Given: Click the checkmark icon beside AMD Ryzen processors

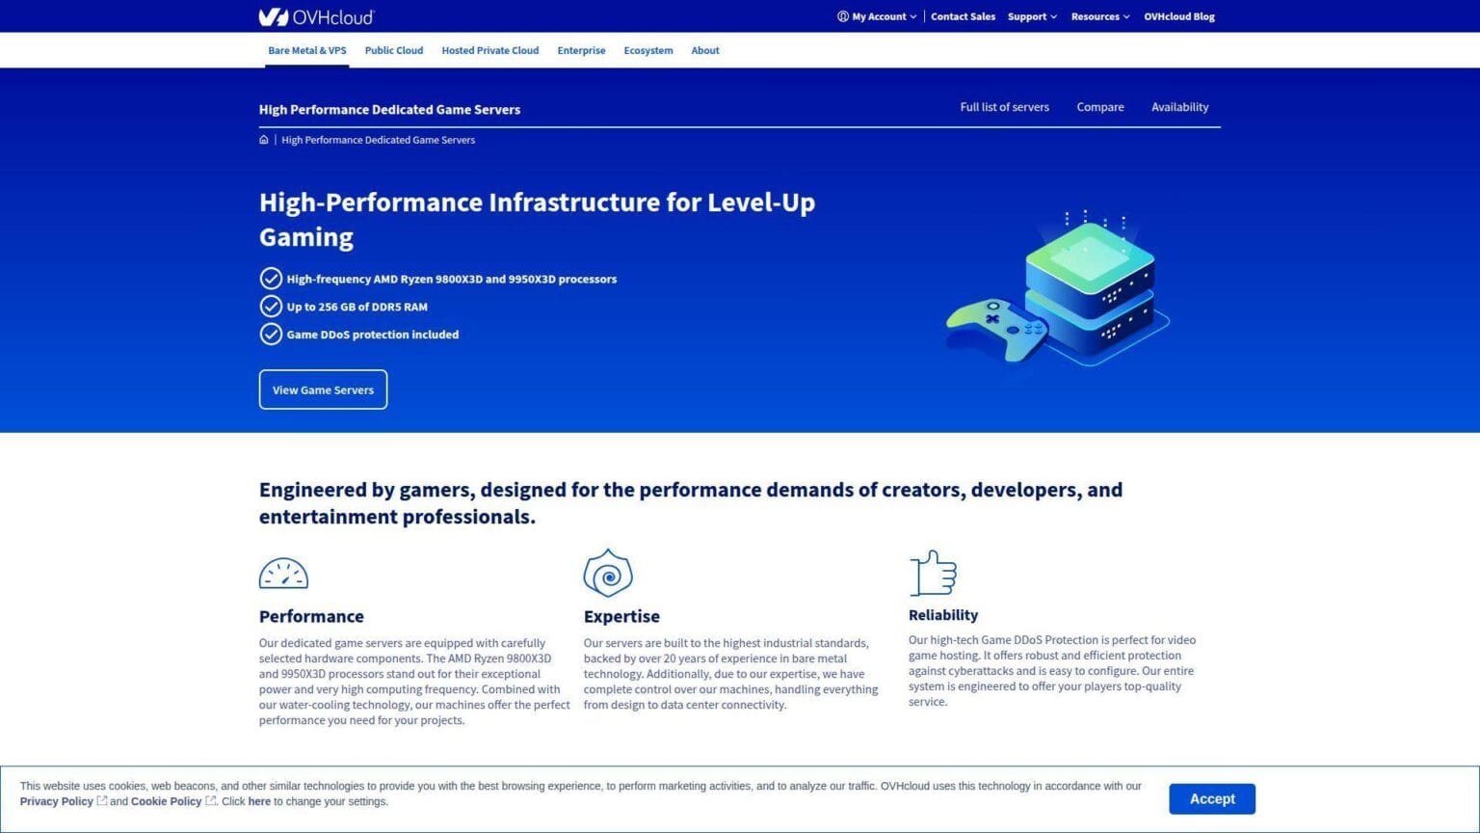Looking at the screenshot, I should [x=271, y=279].
